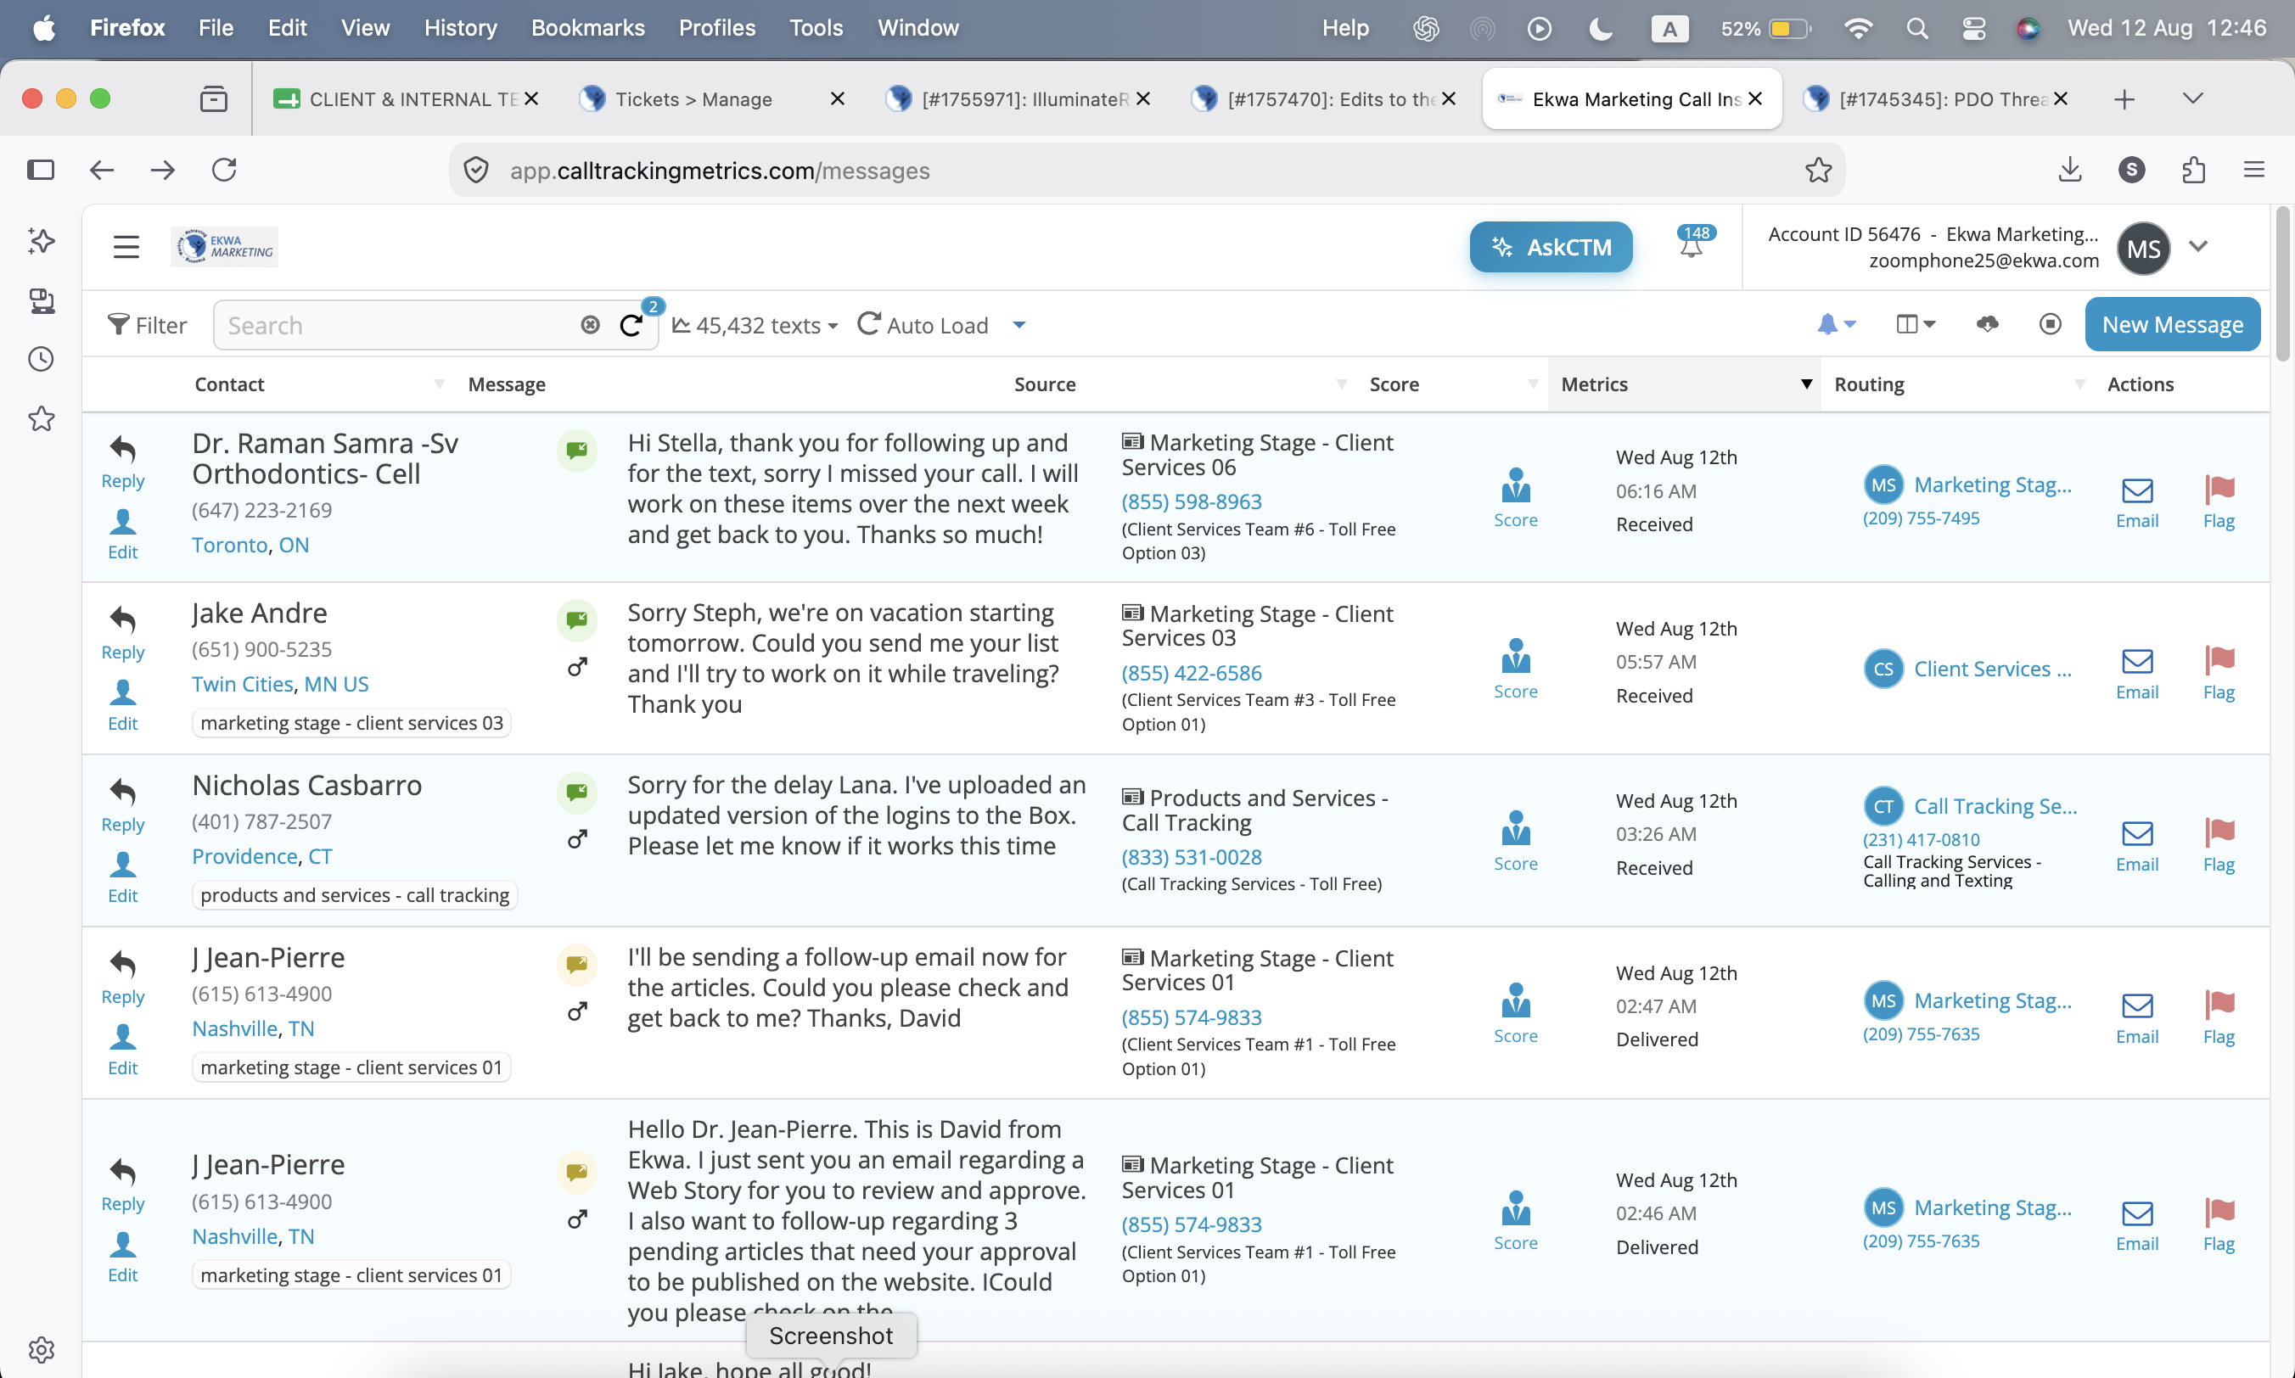Image resolution: width=2295 pixels, height=1378 pixels.
Task: Open the Metrics column sort arrow
Action: [1806, 384]
